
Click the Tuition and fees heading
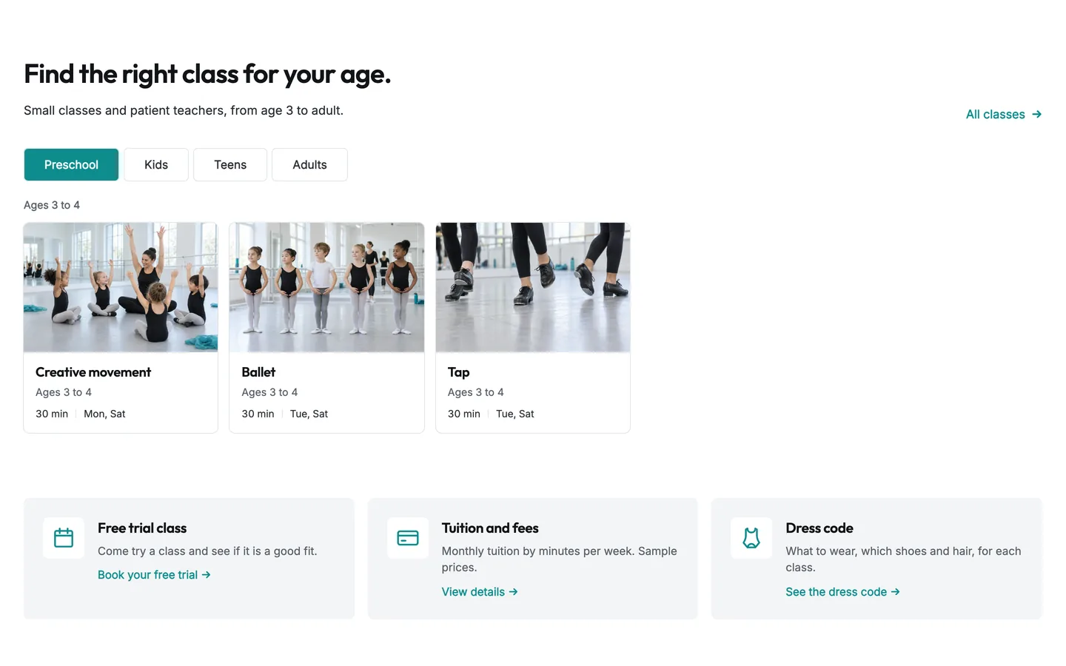pos(490,528)
